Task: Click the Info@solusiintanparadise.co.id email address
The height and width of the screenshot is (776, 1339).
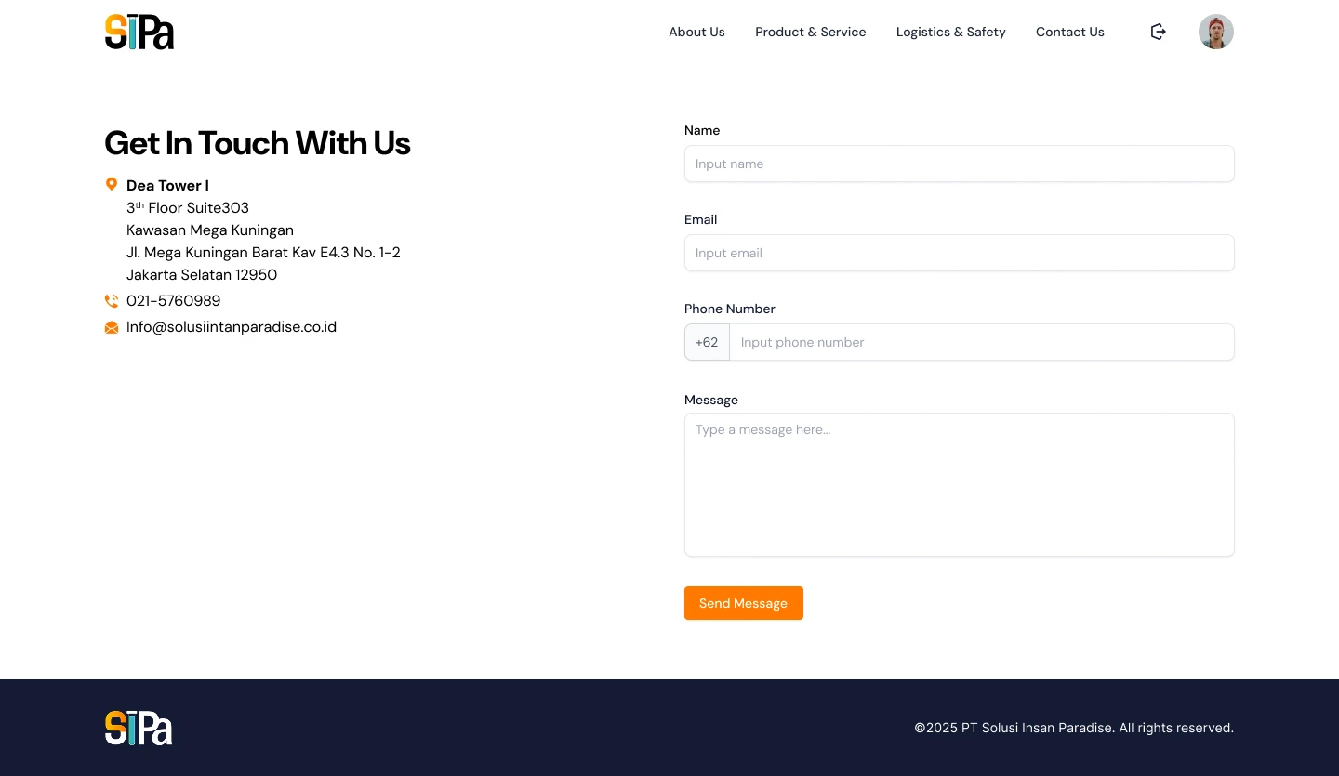Action: click(x=232, y=327)
